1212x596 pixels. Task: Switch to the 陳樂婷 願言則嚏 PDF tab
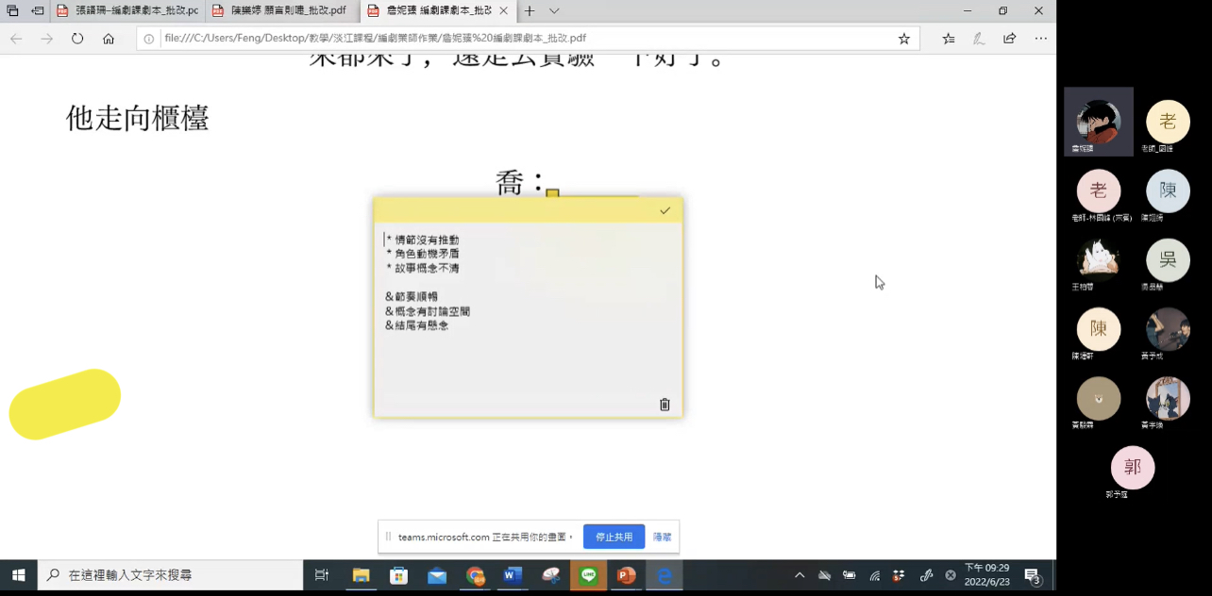click(281, 11)
